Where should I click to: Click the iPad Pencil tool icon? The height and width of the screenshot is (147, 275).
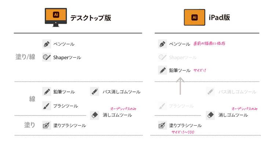click(x=162, y=70)
